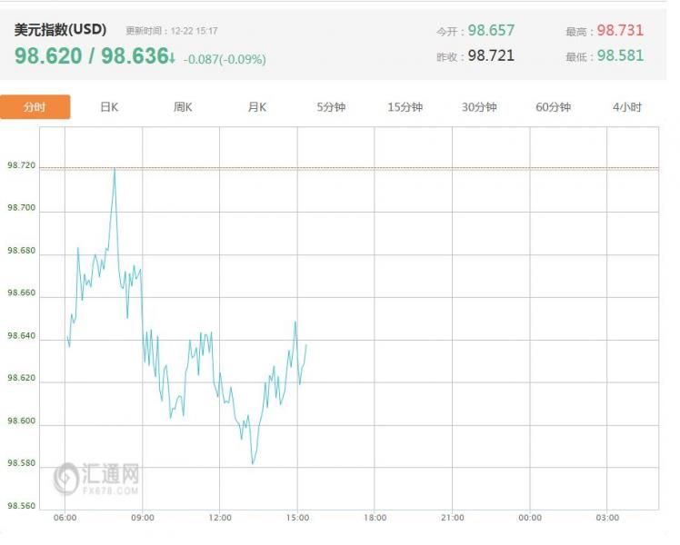
Task: Click the 12:00 time axis label
Action: (220, 518)
